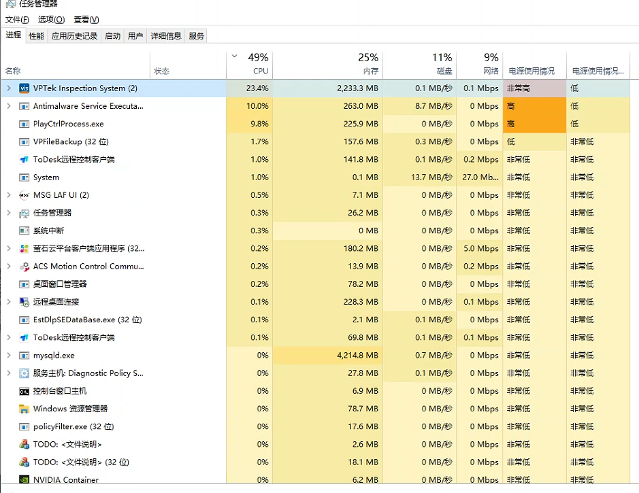Open the 文件(F) menu
The width and height of the screenshot is (639, 493).
[17, 20]
